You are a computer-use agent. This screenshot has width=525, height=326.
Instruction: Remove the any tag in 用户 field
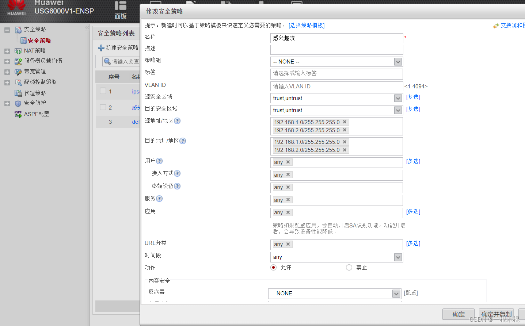click(x=288, y=162)
